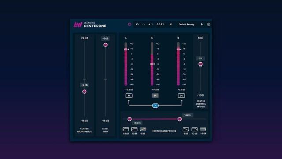Click the +5.8 dB value under R meter

pos(182,90)
